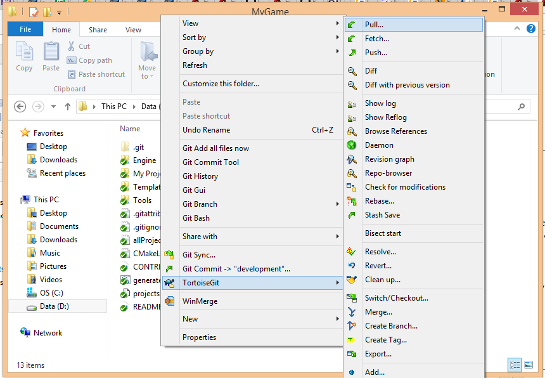Go back with the Explorer back arrow

[20, 107]
